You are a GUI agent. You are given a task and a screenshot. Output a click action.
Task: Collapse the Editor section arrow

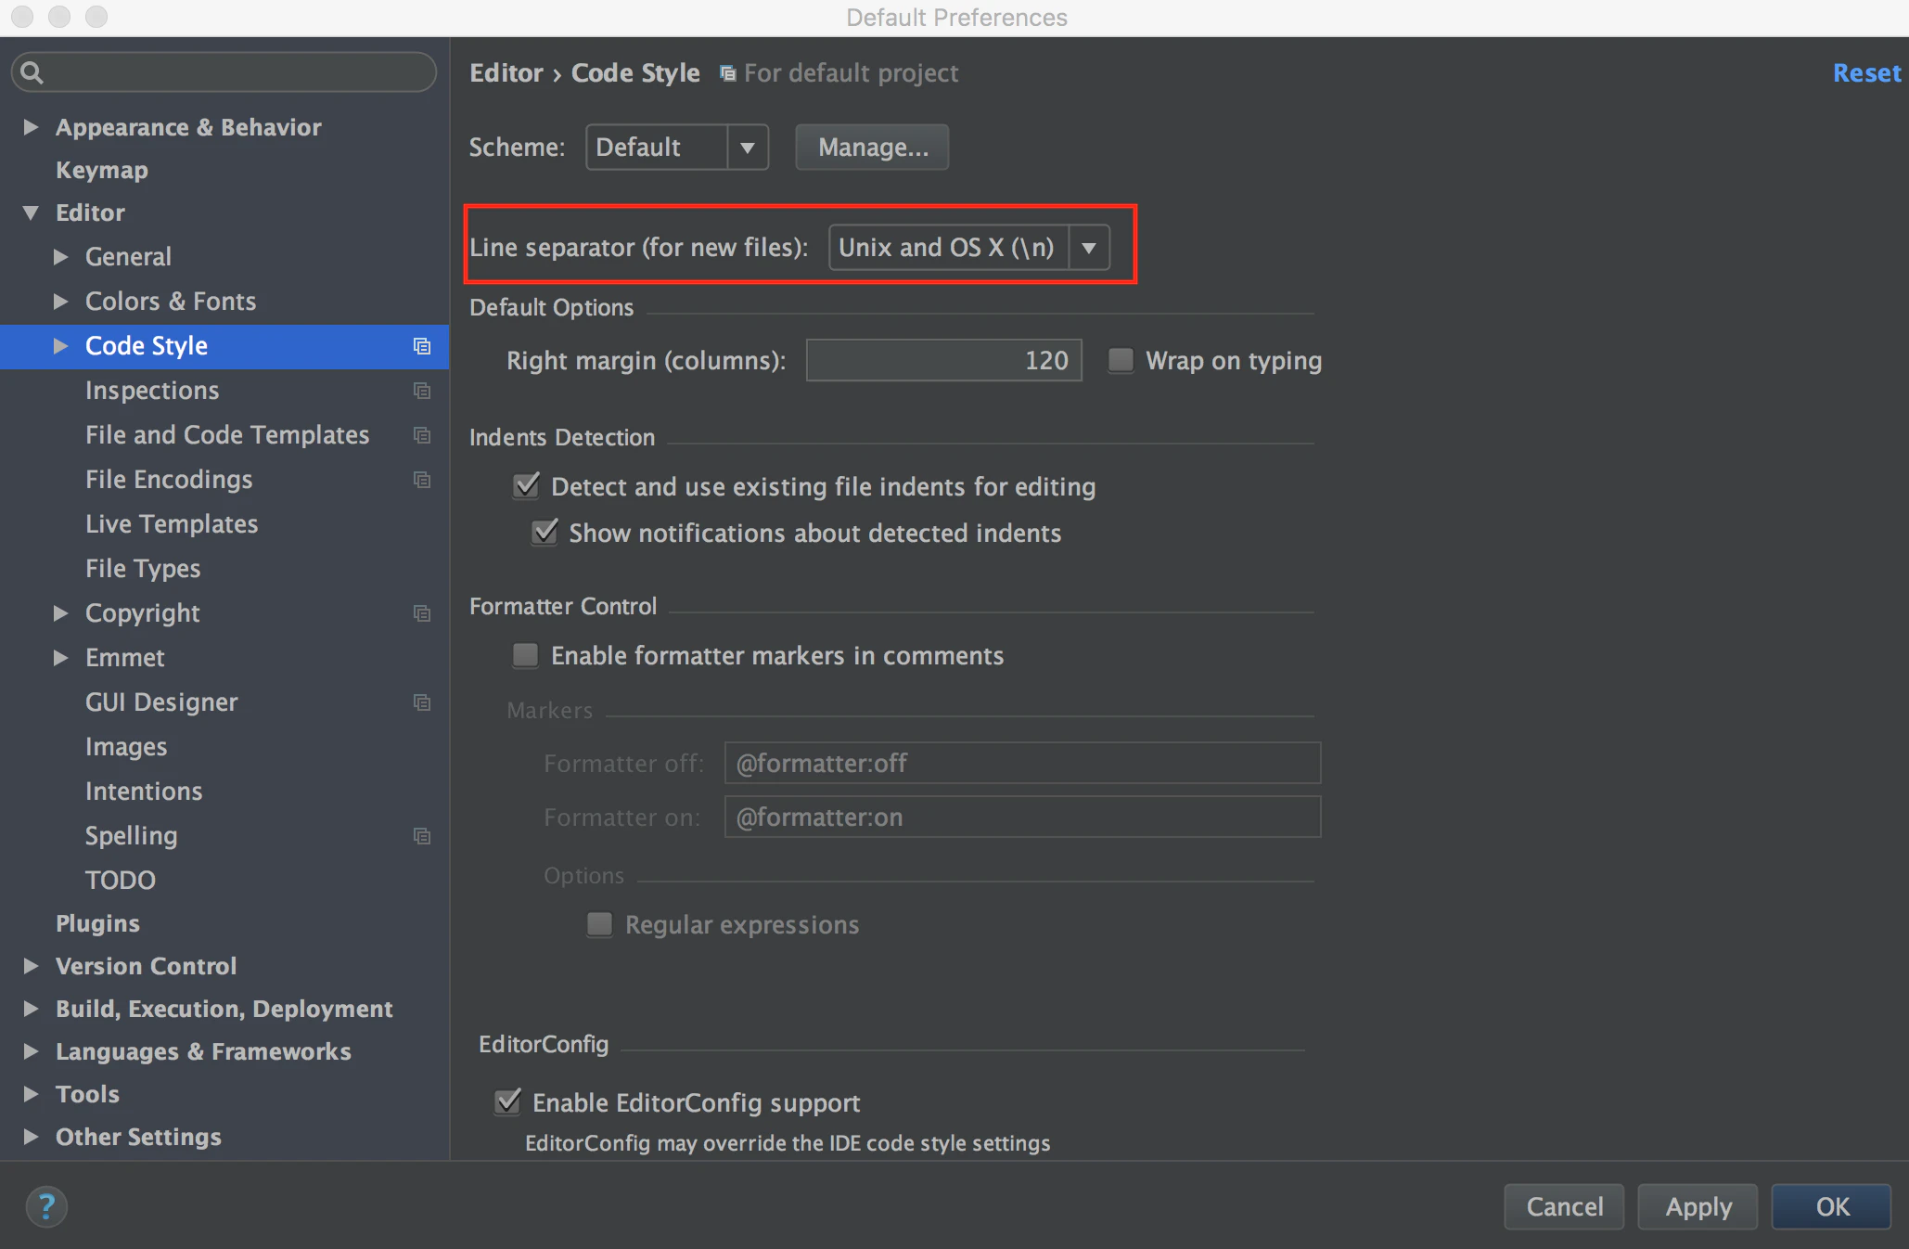(x=31, y=212)
